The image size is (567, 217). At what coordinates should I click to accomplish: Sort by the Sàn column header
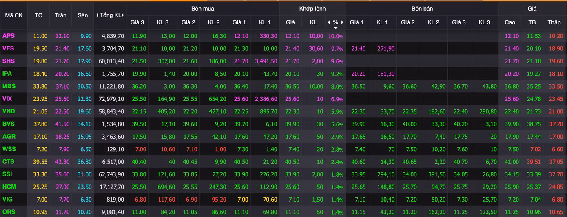point(83,15)
